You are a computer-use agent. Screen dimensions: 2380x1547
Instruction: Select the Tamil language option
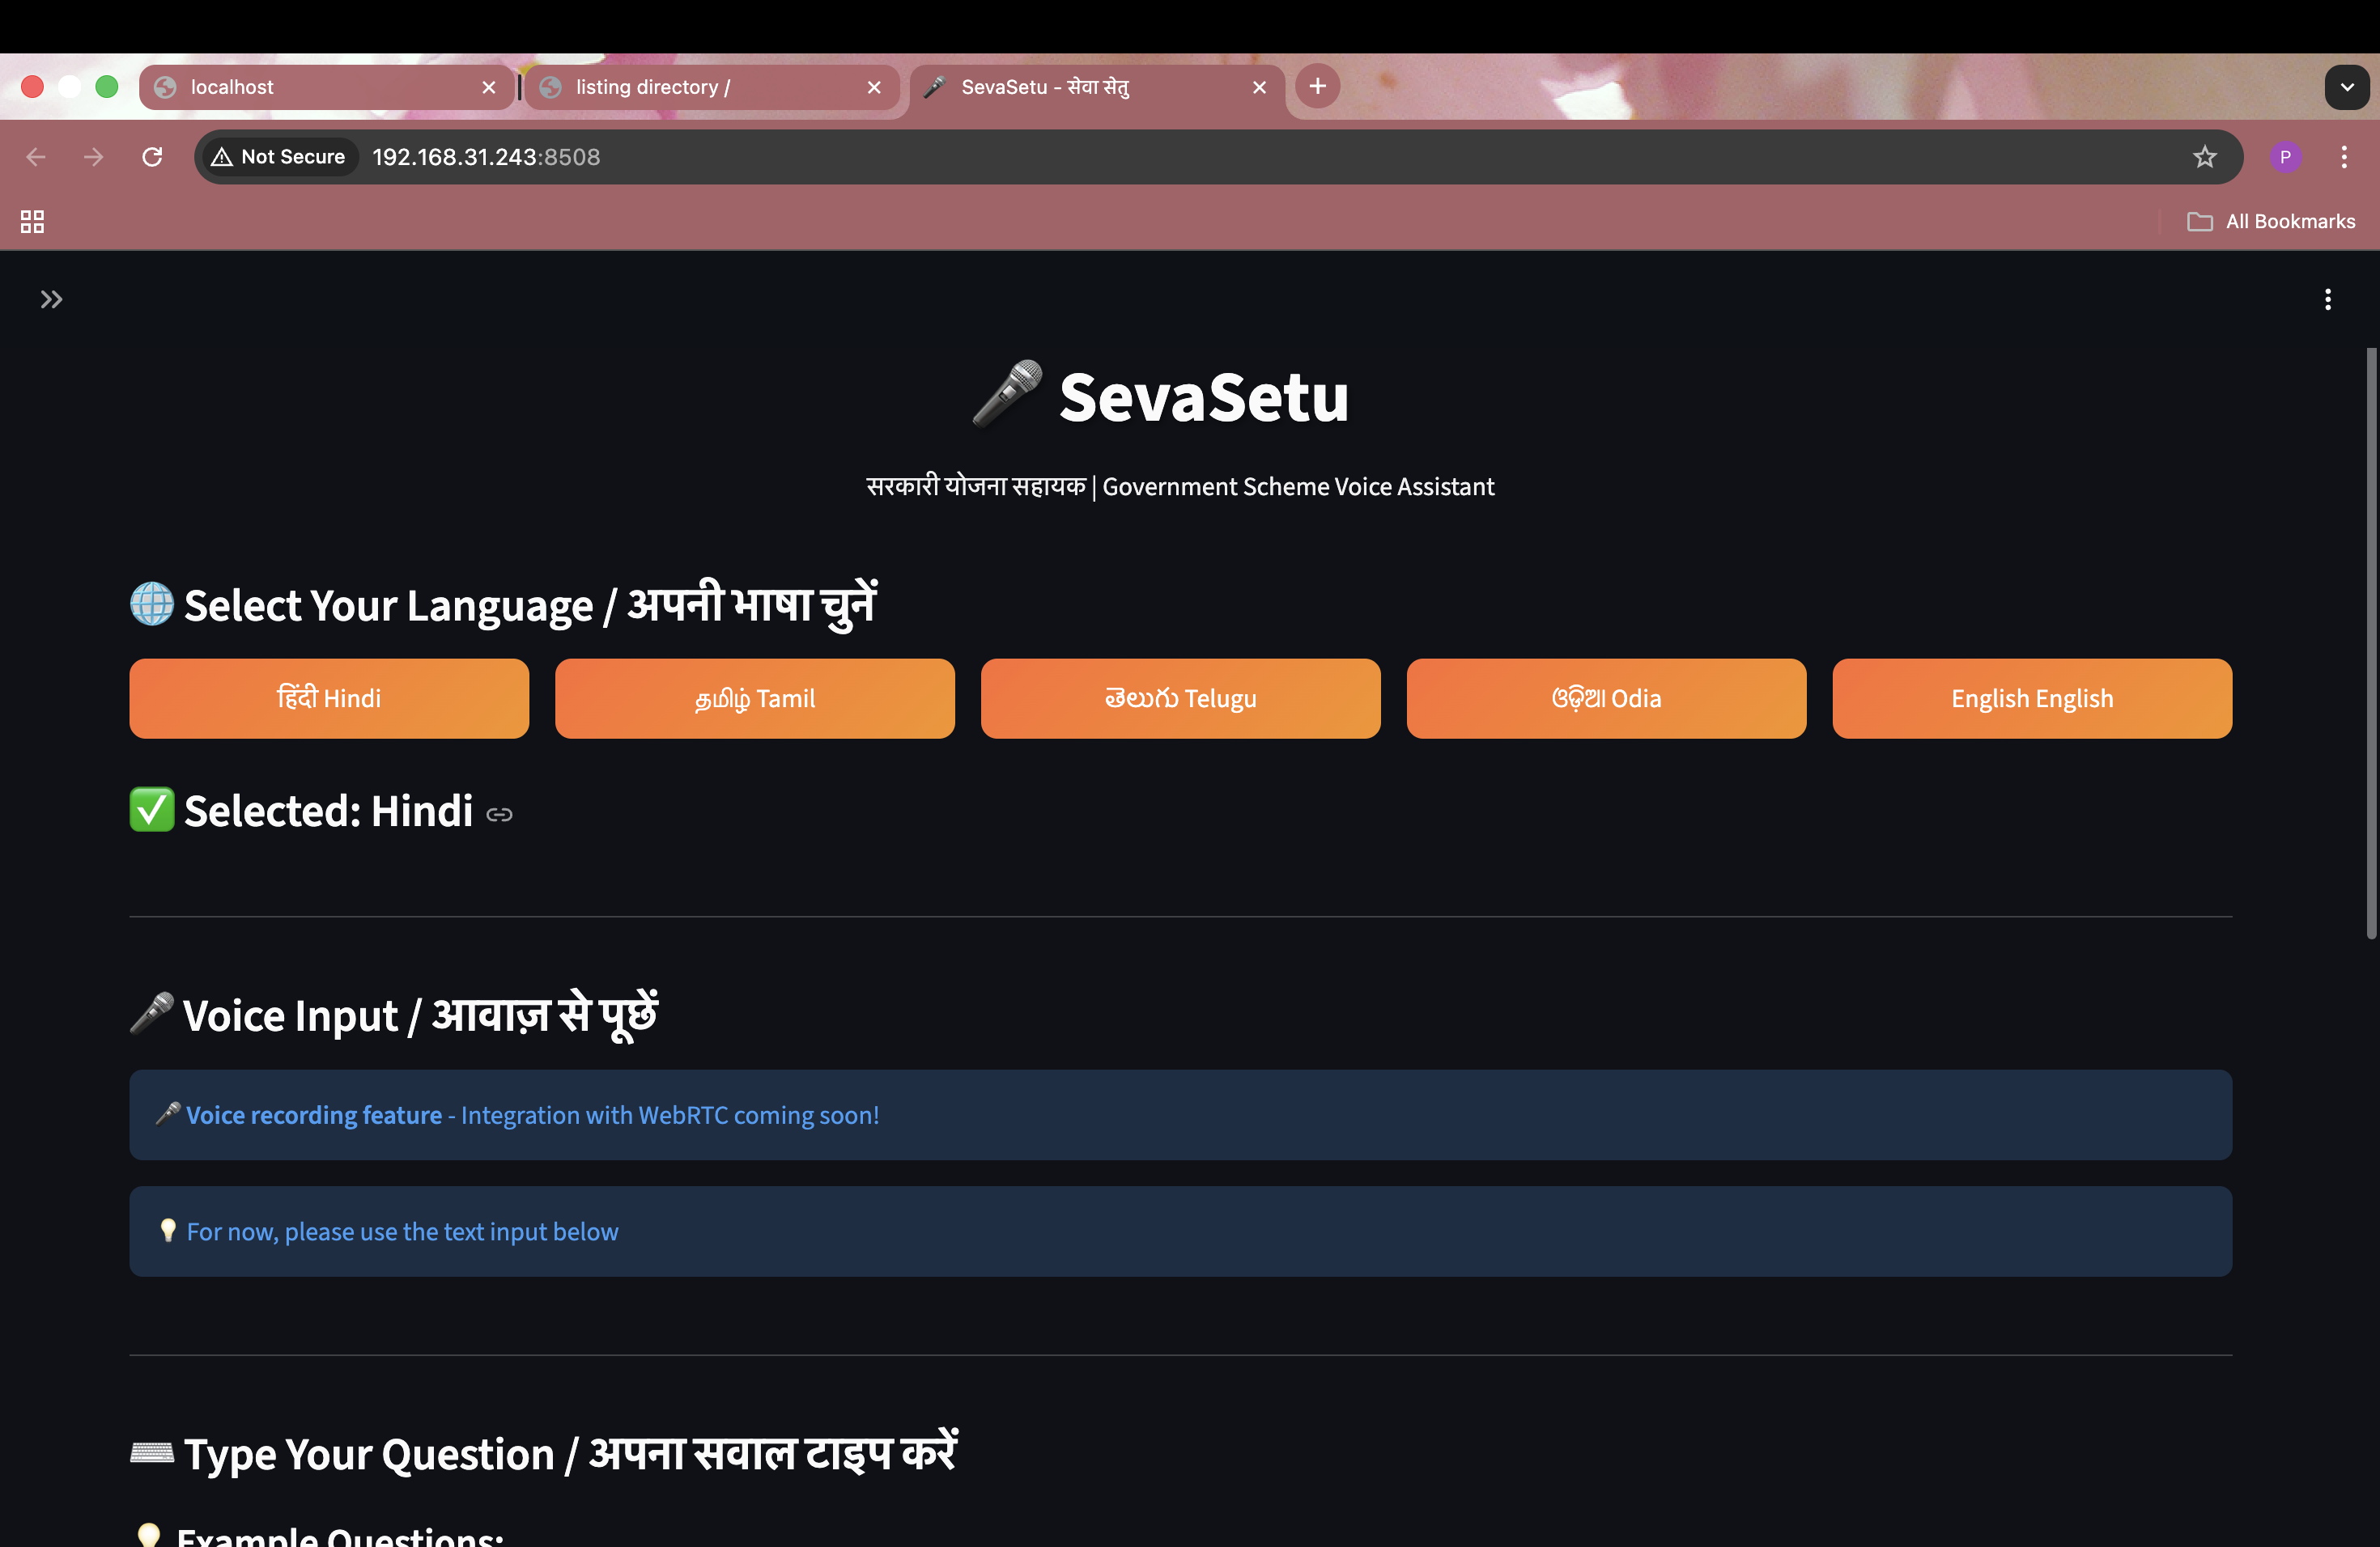(x=754, y=697)
